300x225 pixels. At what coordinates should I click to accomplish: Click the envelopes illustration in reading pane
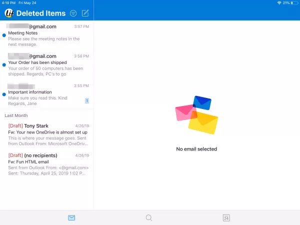[196, 115]
